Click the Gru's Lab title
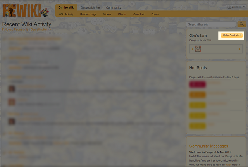The height and width of the screenshot is (167, 248). (198, 36)
